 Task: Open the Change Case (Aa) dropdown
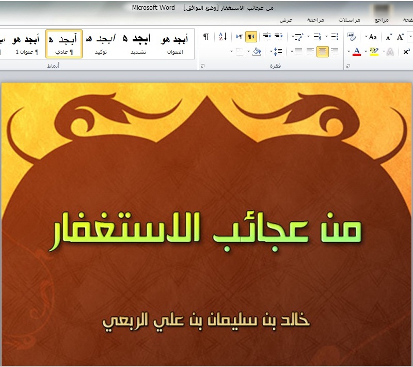(372, 37)
